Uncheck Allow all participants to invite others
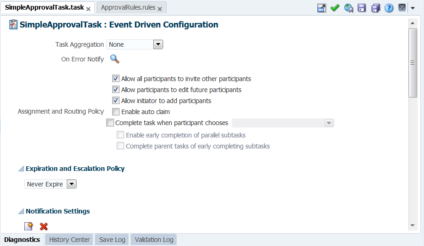 [116, 78]
